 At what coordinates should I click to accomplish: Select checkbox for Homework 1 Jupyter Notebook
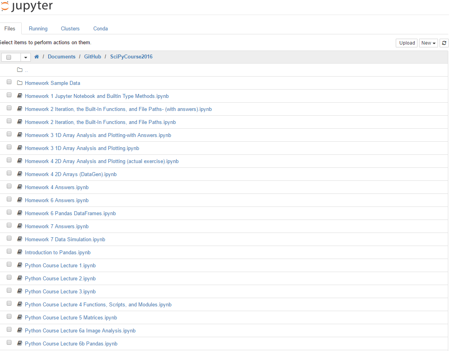pos(9,95)
